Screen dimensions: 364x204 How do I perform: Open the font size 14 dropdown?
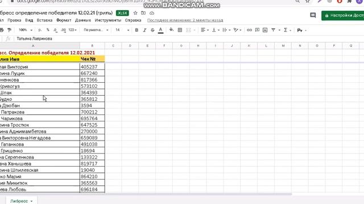(122, 30)
